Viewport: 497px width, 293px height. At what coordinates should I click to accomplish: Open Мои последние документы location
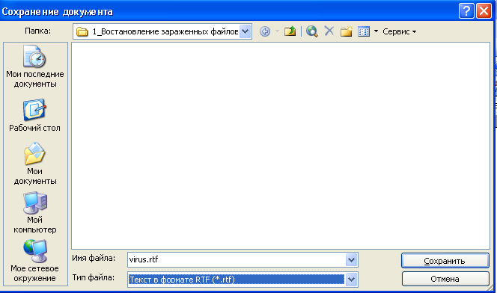point(35,67)
